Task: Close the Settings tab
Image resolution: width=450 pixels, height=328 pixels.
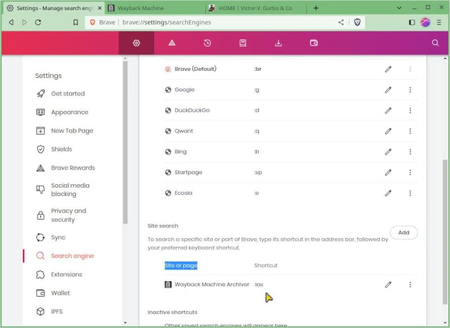Action: pos(100,8)
